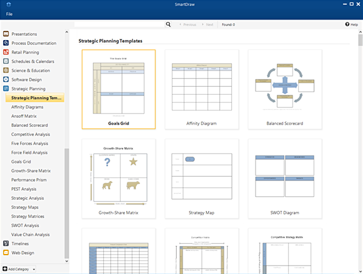Open Force Field Analysis subcategory
The image size is (363, 274).
(x=29, y=152)
